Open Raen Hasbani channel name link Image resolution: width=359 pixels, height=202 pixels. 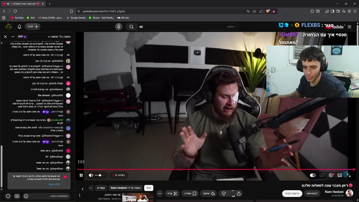pos(334,192)
